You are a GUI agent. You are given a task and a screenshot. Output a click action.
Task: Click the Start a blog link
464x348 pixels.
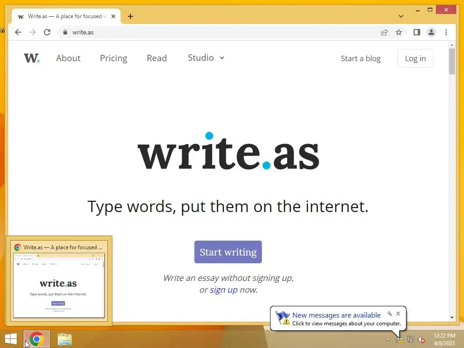pyautogui.click(x=361, y=58)
